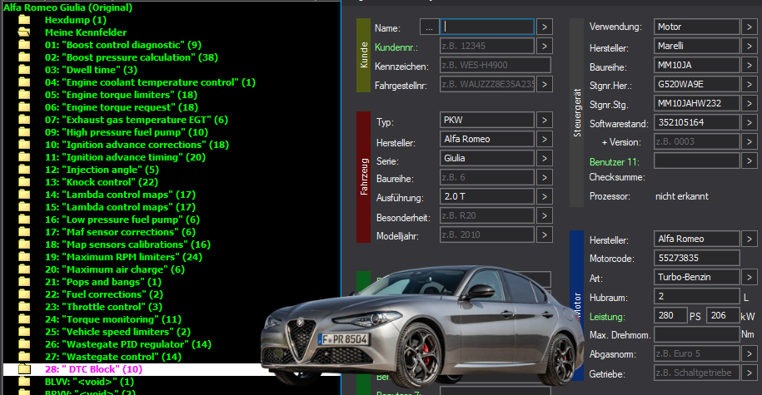Click folder icon for Boost control diagnostic

[24, 45]
